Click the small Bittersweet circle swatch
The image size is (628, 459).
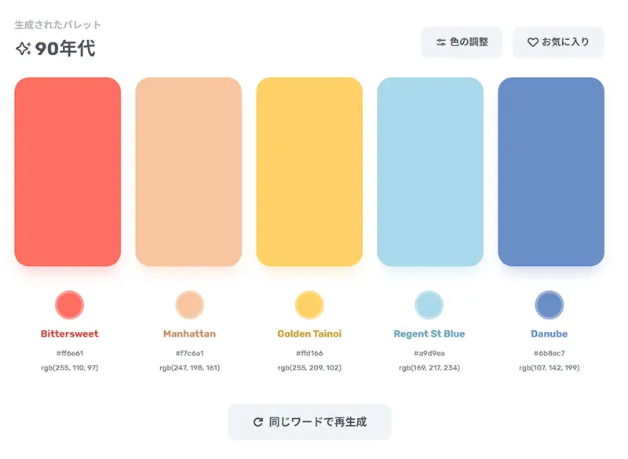(70, 304)
